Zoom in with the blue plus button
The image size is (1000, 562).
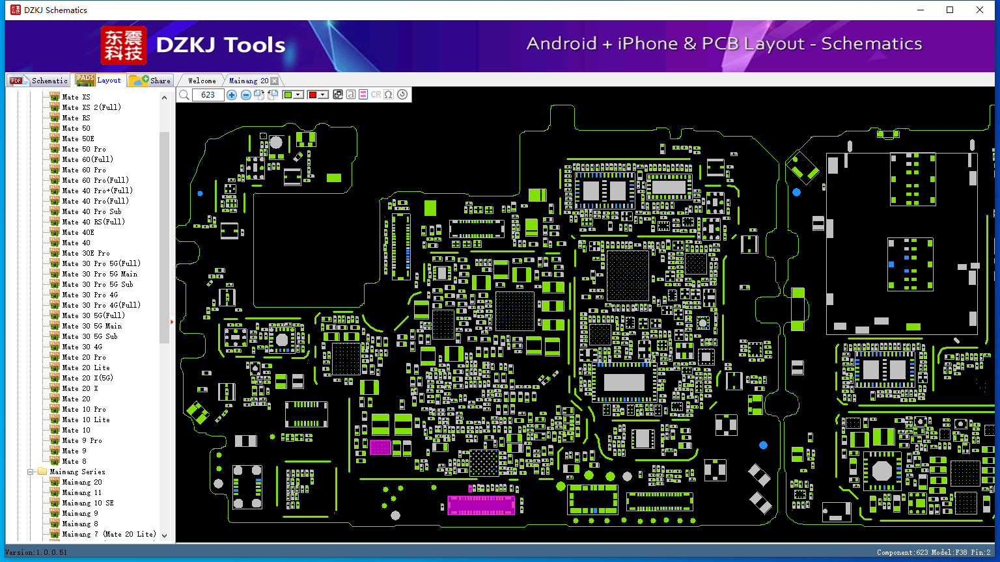[x=232, y=95]
